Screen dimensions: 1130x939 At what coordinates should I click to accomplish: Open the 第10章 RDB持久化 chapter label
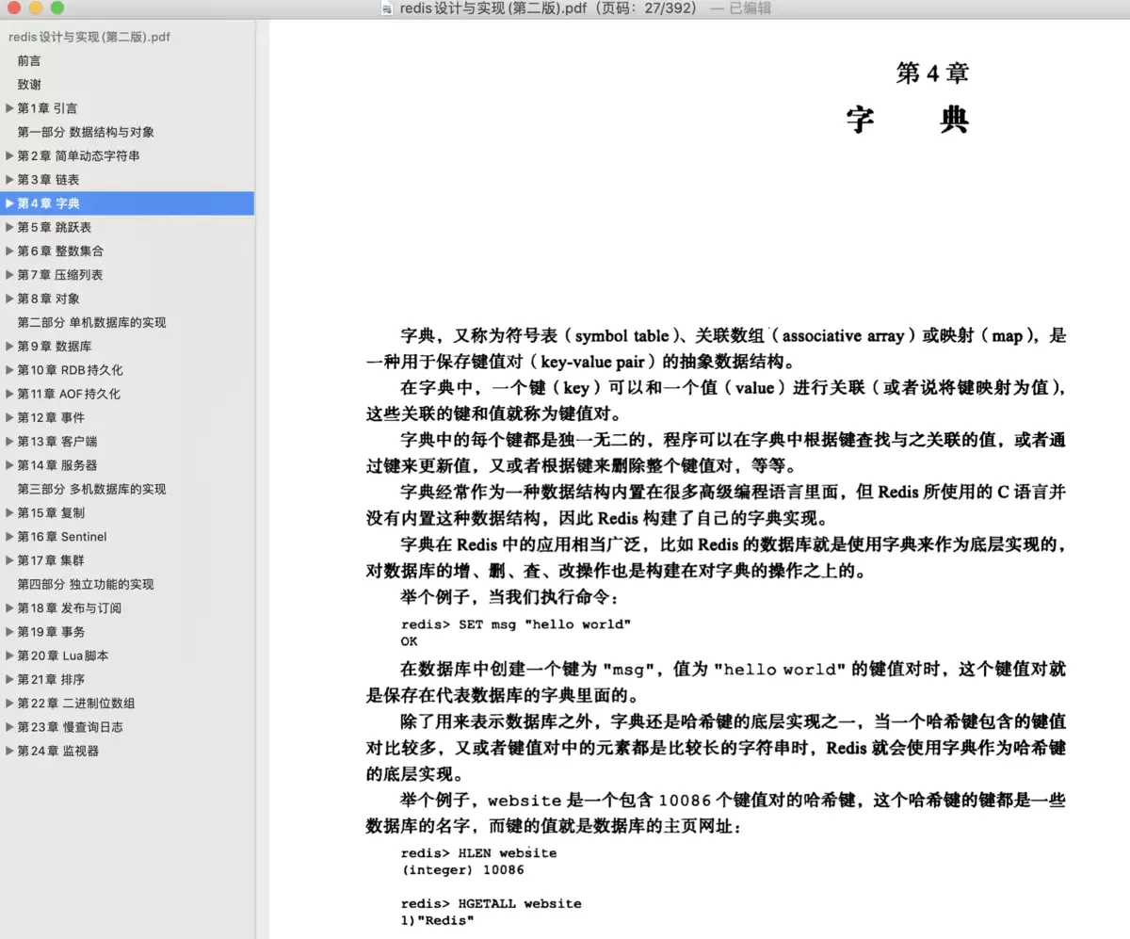click(x=70, y=370)
